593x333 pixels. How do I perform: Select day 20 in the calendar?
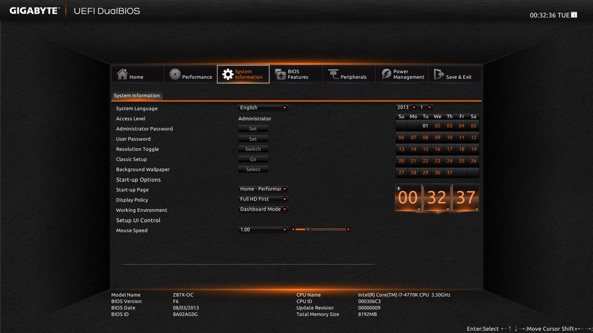[401, 161]
